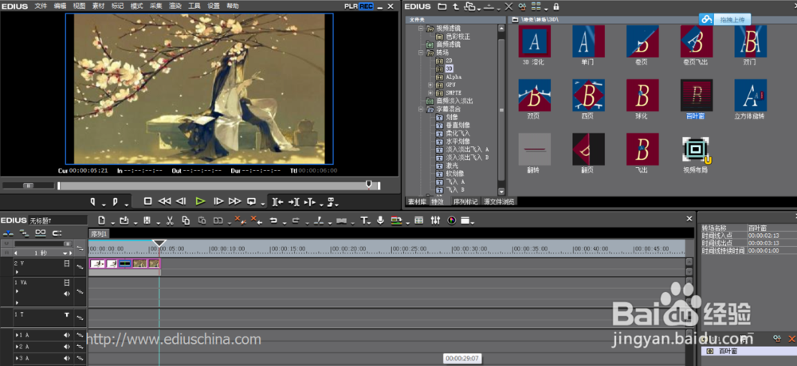Screen dimensions: 797x366
Task: Open the Audio Mixer sliders icon
Action: click(435, 220)
